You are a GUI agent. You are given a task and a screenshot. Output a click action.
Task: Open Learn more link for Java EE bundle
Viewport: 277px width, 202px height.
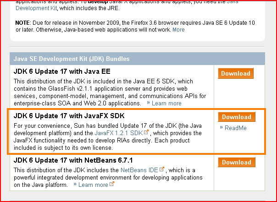166,104
